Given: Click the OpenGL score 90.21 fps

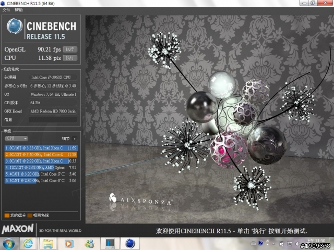Looking at the screenshot, I should click(49, 49).
